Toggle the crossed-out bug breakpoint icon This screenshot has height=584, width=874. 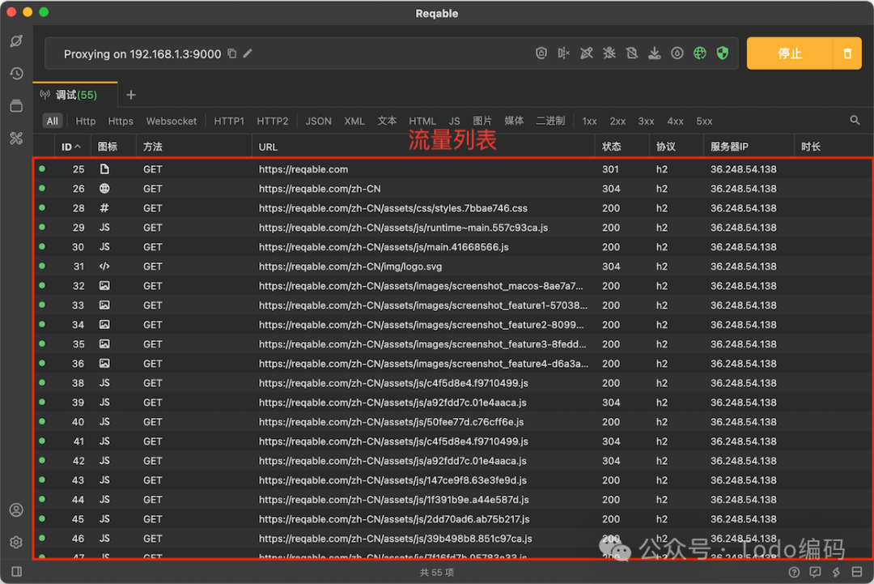click(x=609, y=53)
